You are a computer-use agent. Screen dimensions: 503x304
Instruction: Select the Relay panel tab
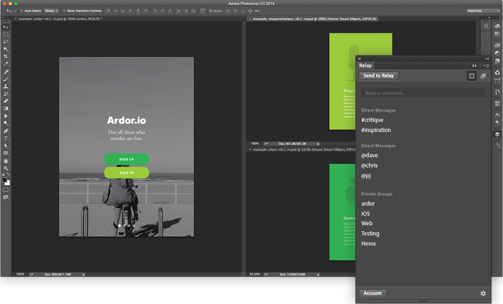pos(365,65)
